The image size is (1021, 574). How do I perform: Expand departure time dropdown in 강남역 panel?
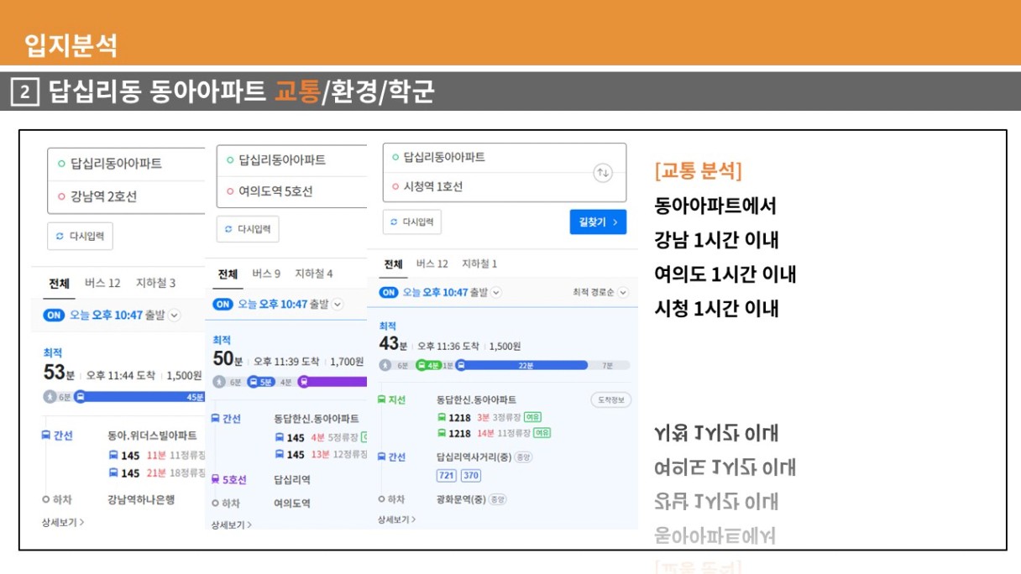tap(175, 316)
